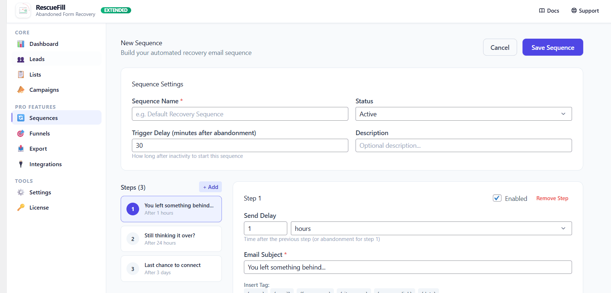
Task: Click the Lists clipboard icon
Action: tap(21, 74)
